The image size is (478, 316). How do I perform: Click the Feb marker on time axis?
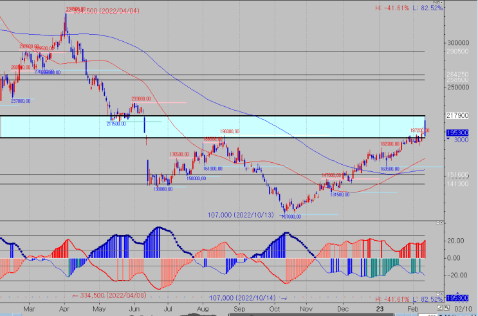413,309
